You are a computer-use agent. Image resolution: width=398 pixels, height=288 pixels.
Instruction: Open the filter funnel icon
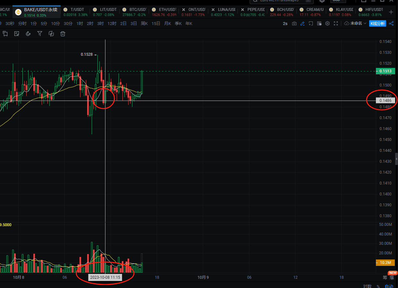tap(40, 34)
